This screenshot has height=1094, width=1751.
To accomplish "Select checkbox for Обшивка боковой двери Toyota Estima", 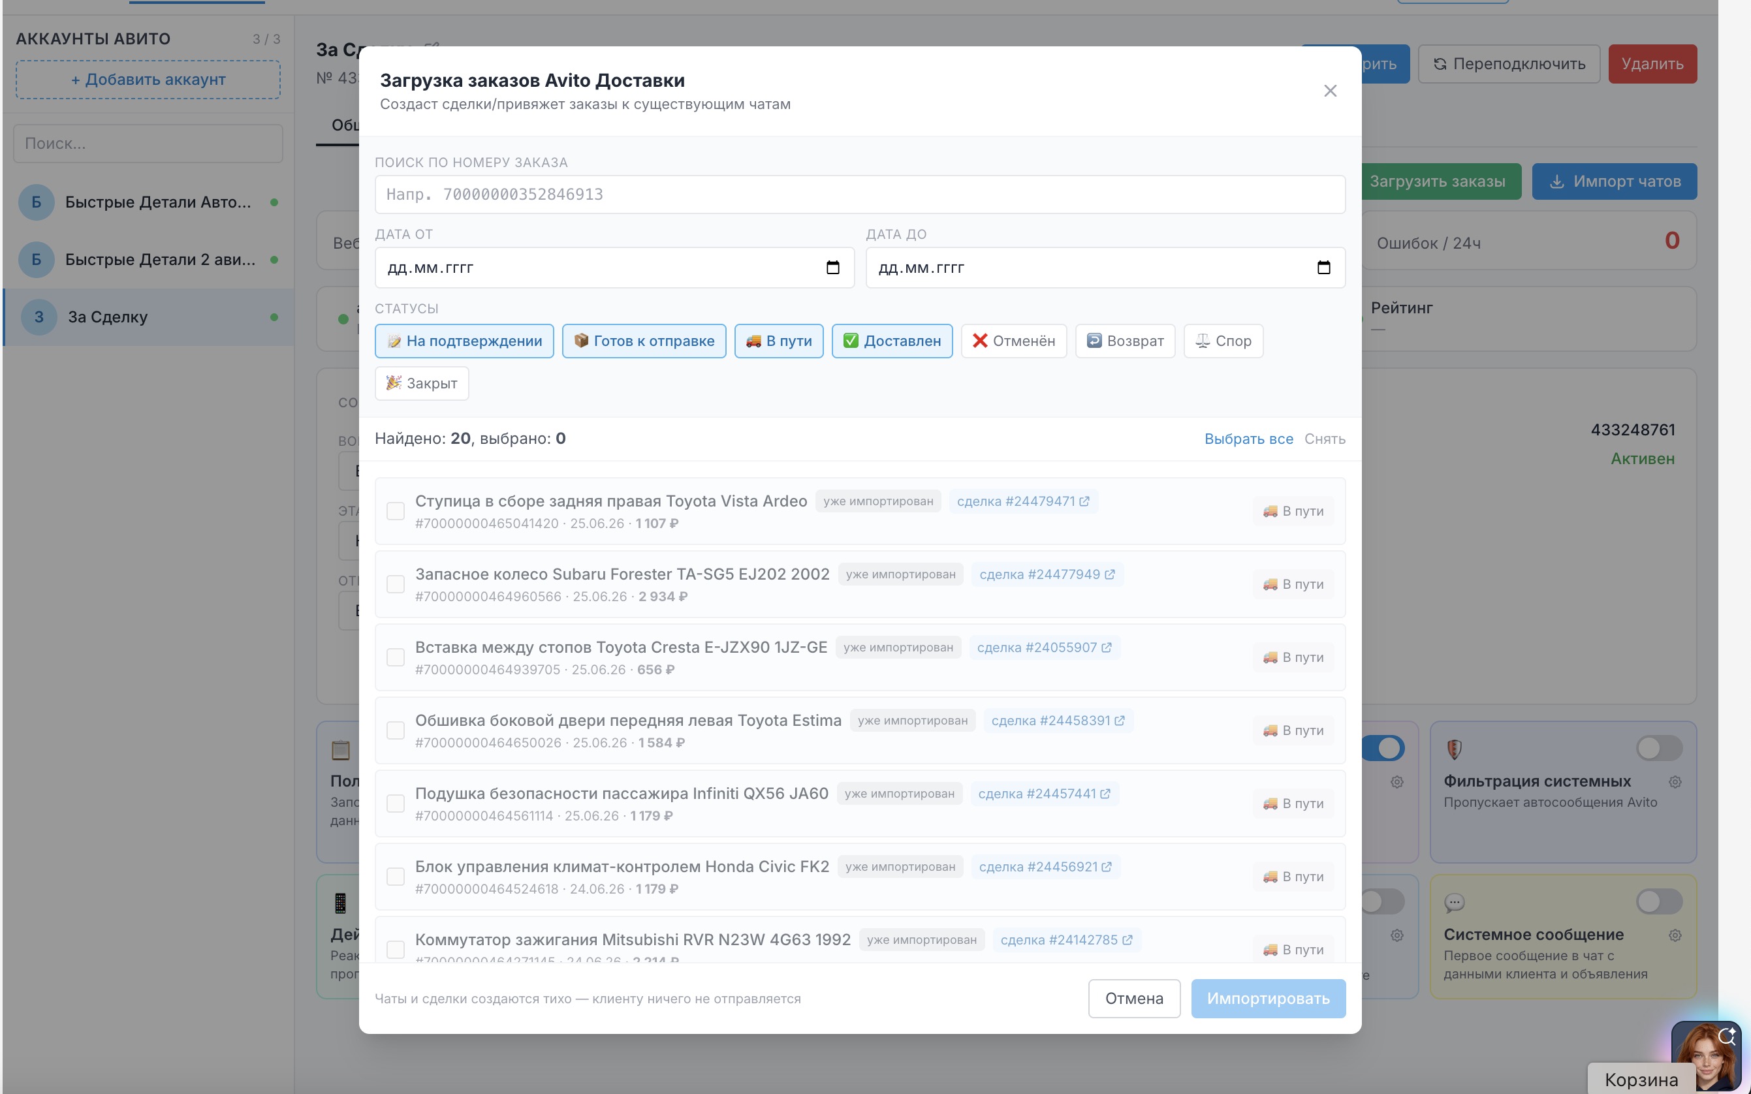I will pyautogui.click(x=396, y=730).
